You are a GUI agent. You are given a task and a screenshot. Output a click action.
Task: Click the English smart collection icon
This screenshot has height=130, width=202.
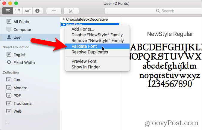tap(9, 55)
